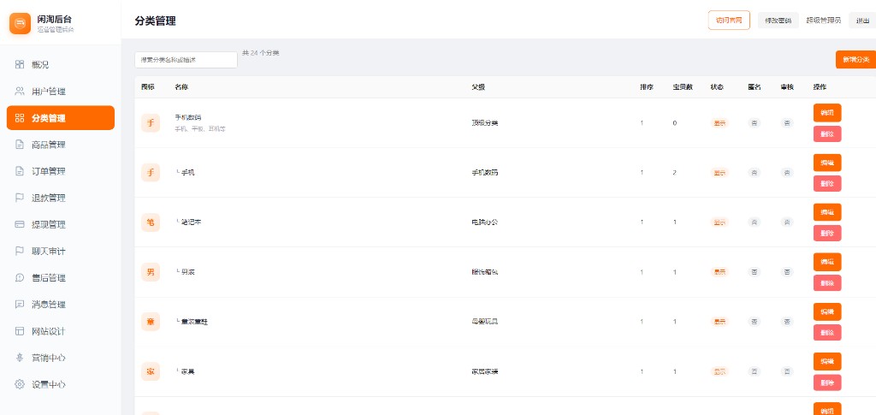Edit the 童装童鞋 category
The image size is (876, 415).
(827, 311)
